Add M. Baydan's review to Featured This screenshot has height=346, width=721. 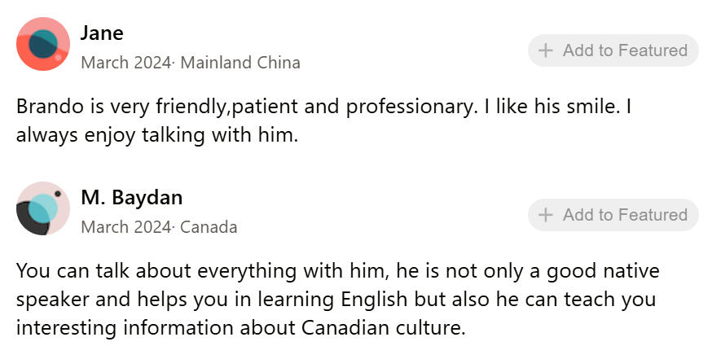coord(613,215)
